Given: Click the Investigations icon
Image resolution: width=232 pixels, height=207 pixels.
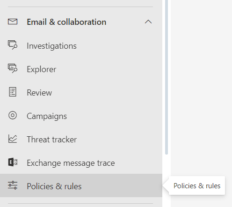Looking at the screenshot, I should click(x=13, y=45).
